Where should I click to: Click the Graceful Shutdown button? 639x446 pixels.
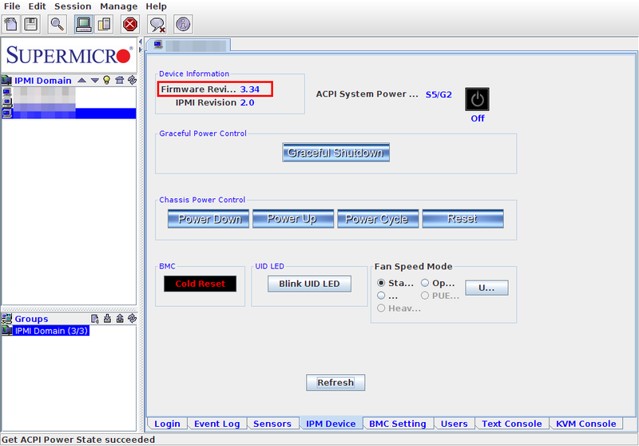(x=335, y=153)
